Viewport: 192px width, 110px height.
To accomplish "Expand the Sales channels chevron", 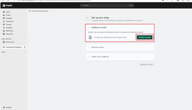I will point(25,39).
